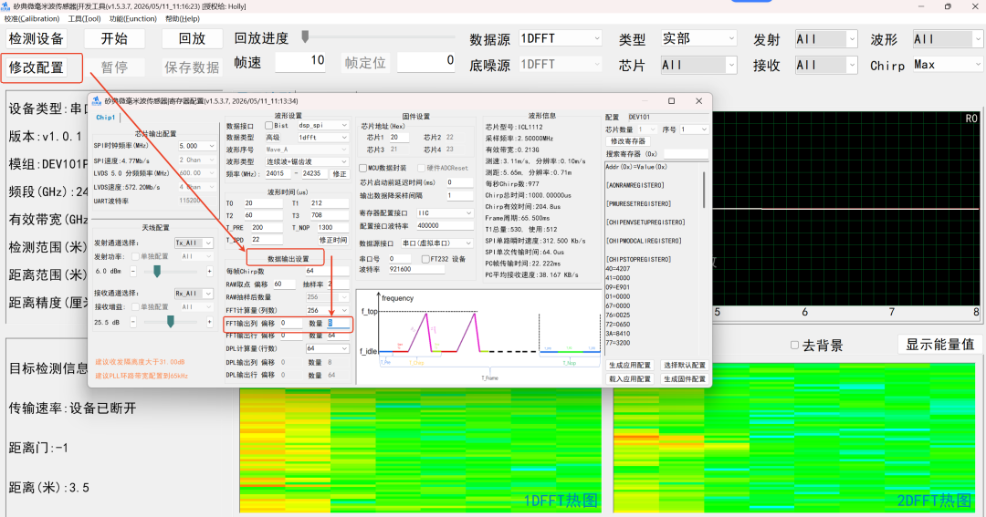Increase transmit power with the plus button
This screenshot has width=986, height=517.
coord(209,272)
